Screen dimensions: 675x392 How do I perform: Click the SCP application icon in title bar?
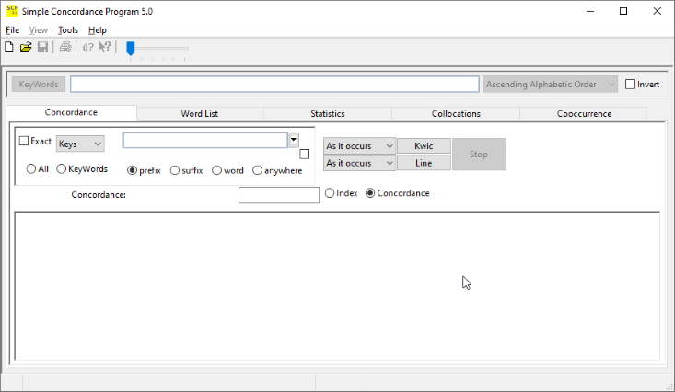point(12,10)
